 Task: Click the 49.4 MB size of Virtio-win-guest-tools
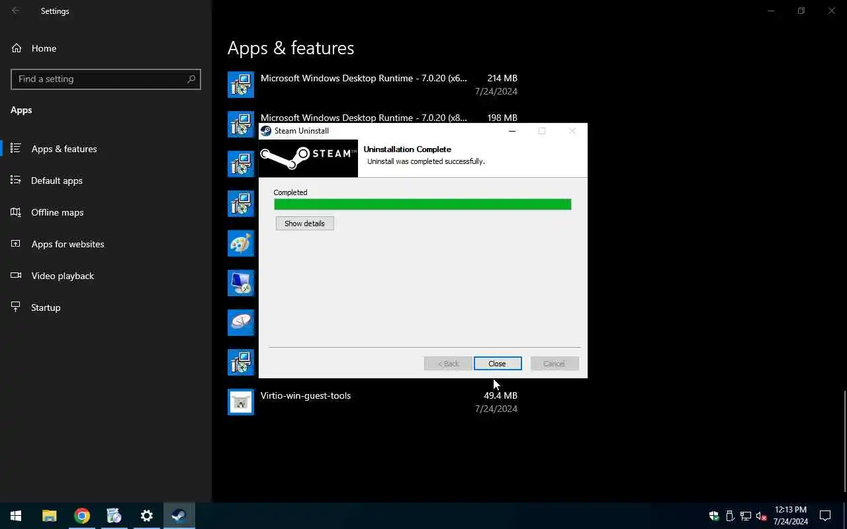(500, 395)
